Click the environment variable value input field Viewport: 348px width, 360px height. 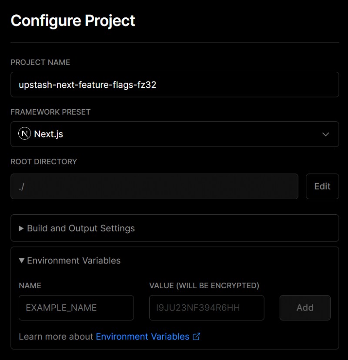click(207, 308)
